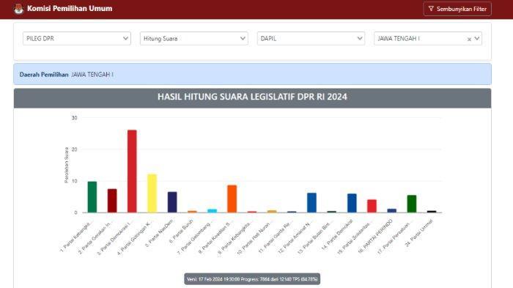Open the Komisi Pemilihan Umum home link
Viewport: 513px width, 288px height.
pos(70,9)
